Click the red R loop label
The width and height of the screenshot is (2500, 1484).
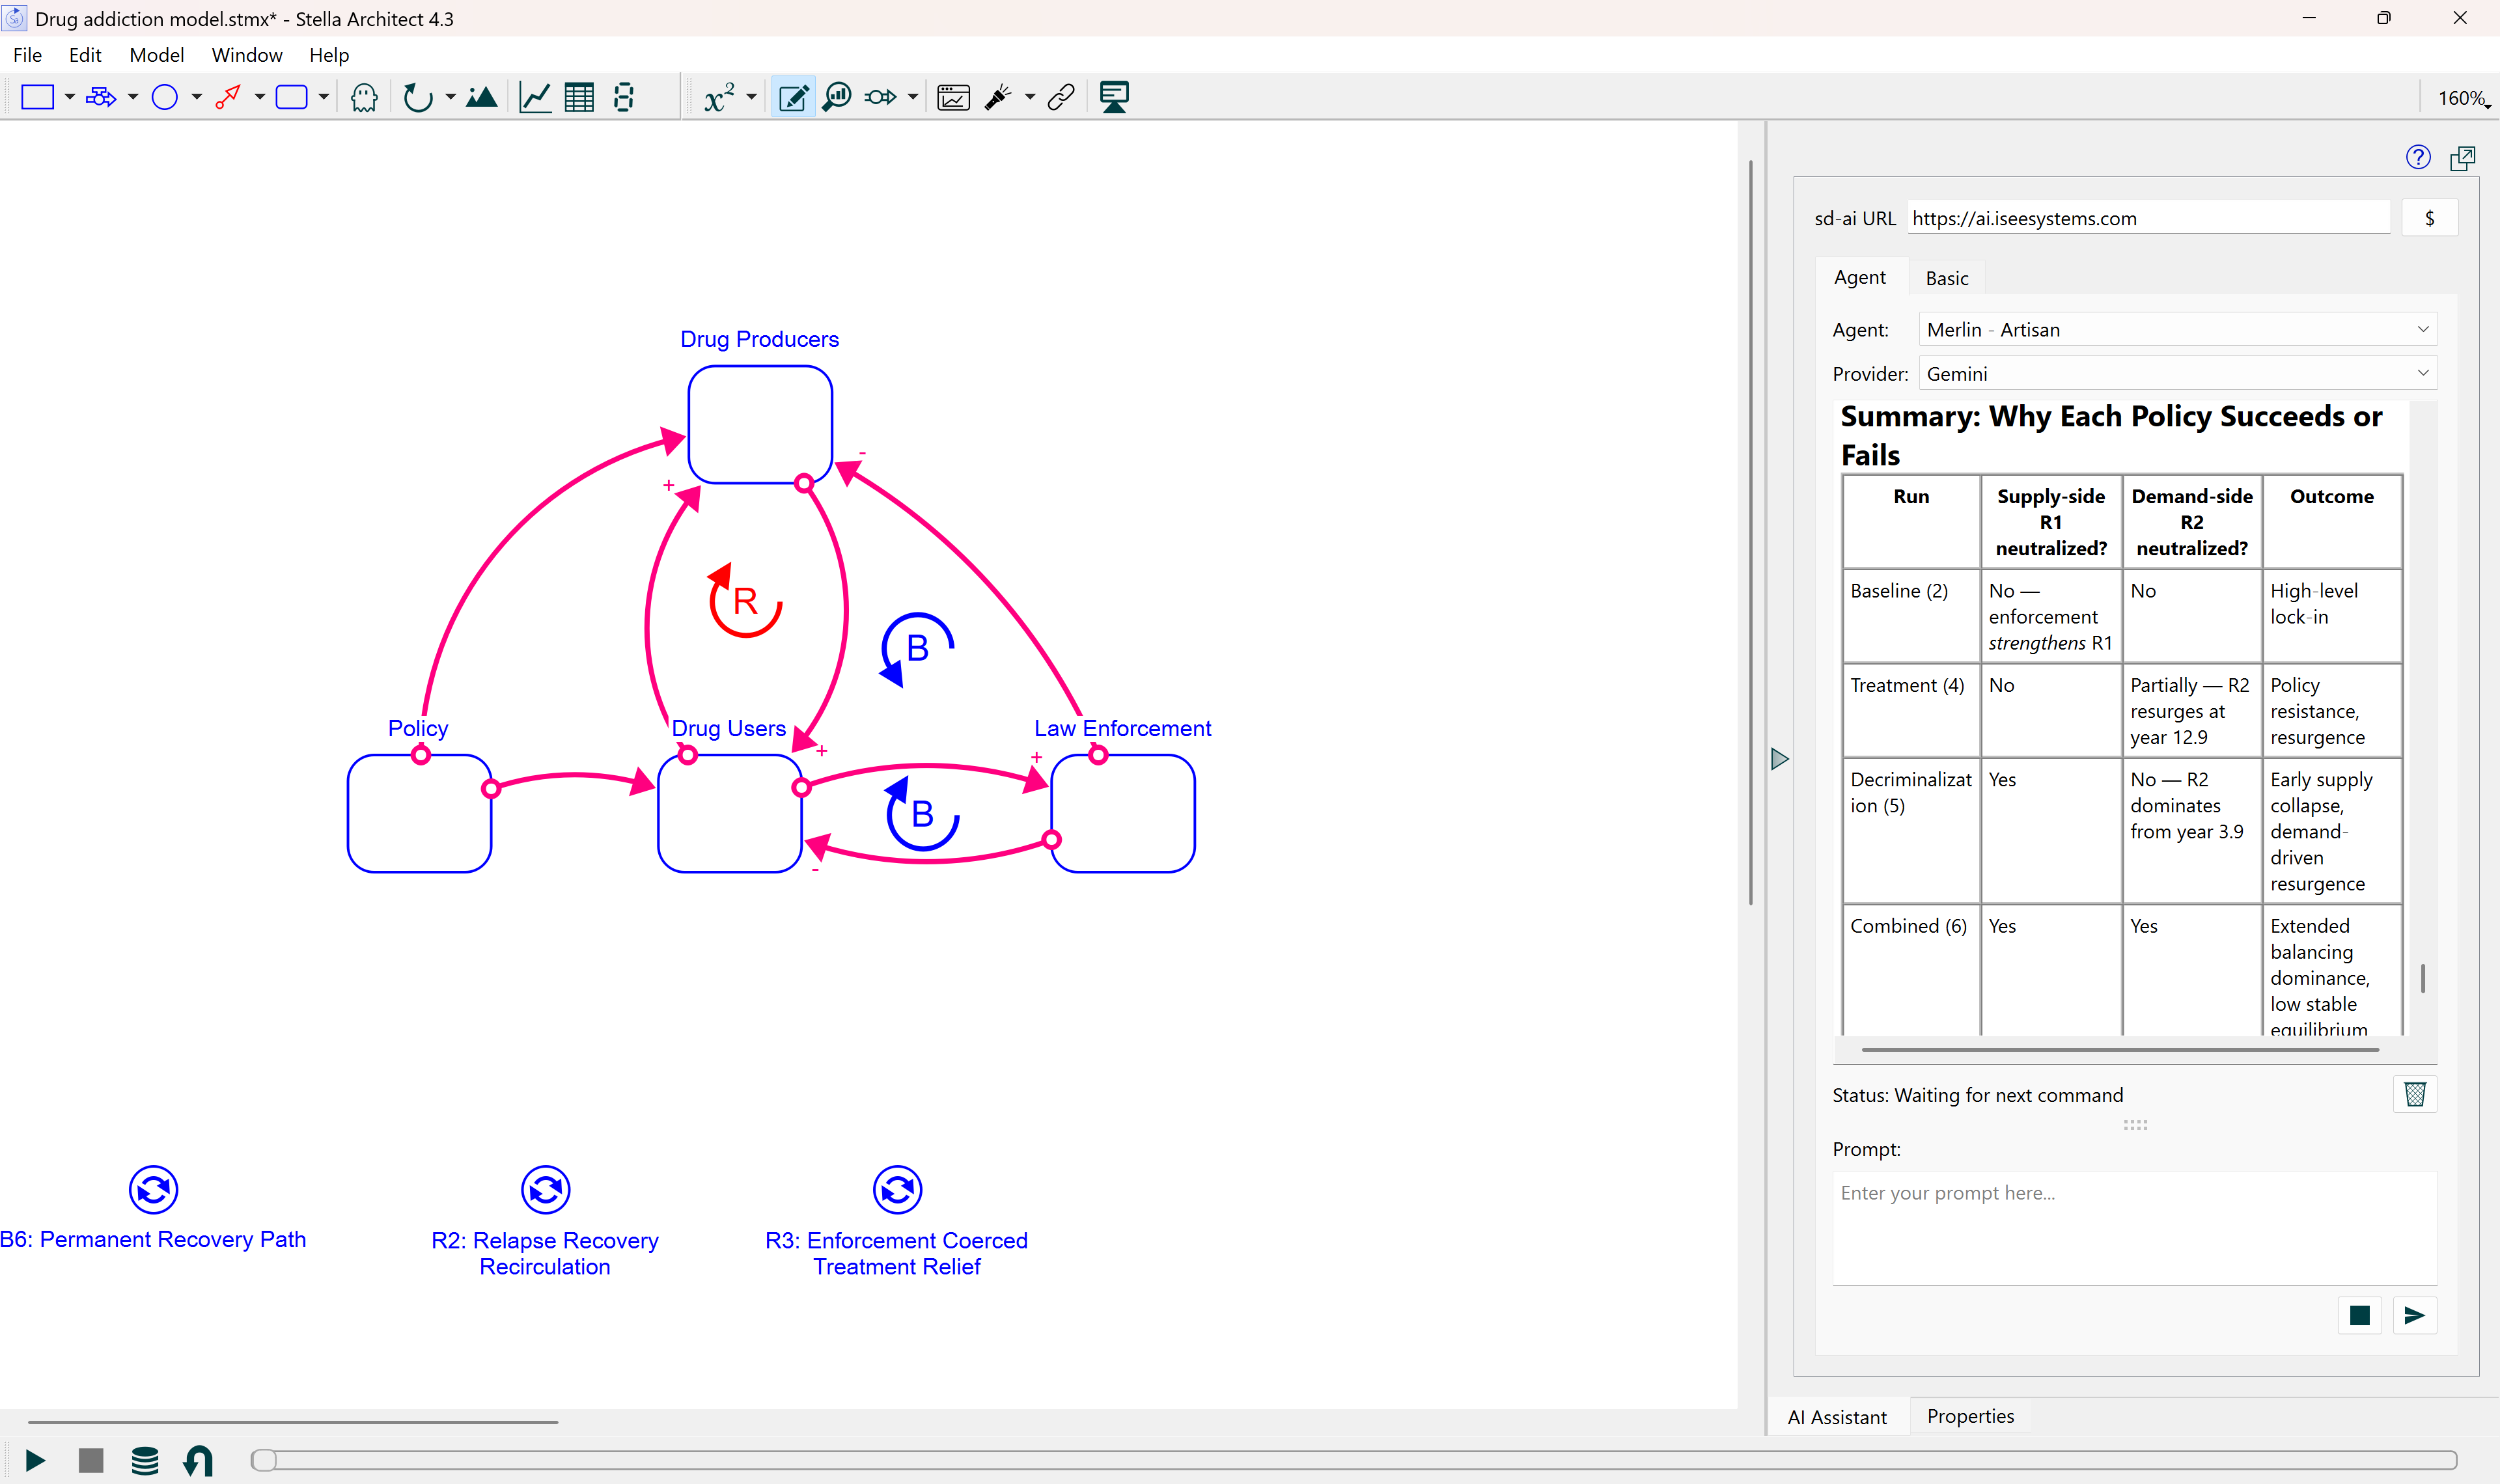point(745,601)
